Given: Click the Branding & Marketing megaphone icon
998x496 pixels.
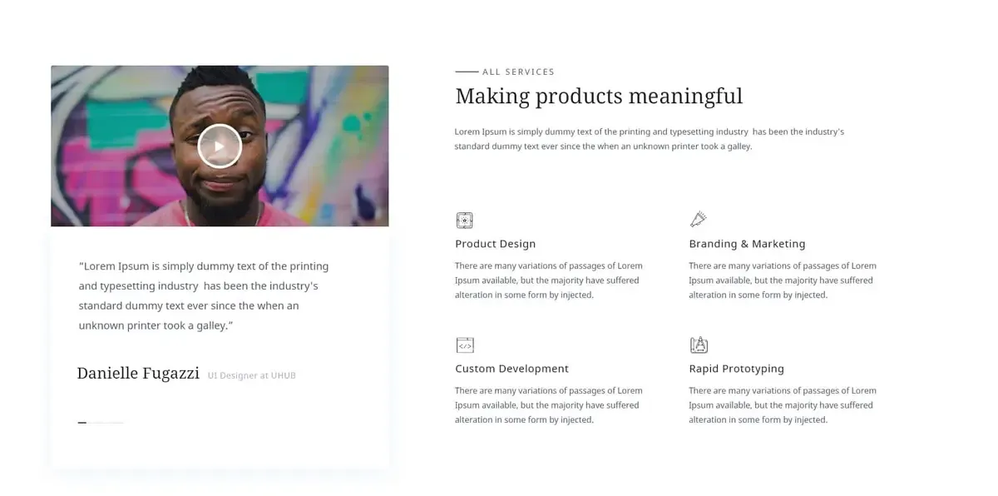Looking at the screenshot, I should pos(698,220).
